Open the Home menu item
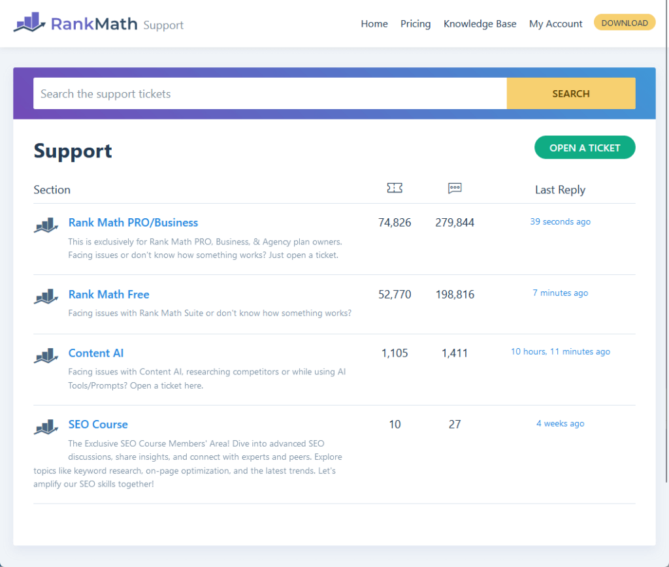This screenshot has height=567, width=669. click(x=374, y=24)
